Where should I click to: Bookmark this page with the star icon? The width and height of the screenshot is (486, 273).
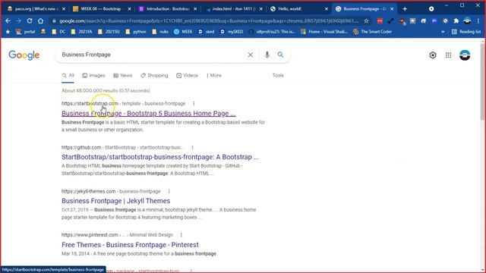(x=366, y=20)
